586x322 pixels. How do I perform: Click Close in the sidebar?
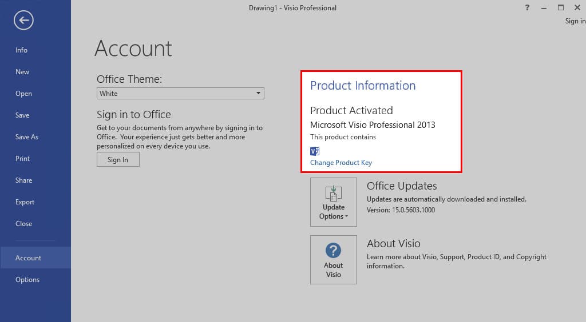coord(23,224)
